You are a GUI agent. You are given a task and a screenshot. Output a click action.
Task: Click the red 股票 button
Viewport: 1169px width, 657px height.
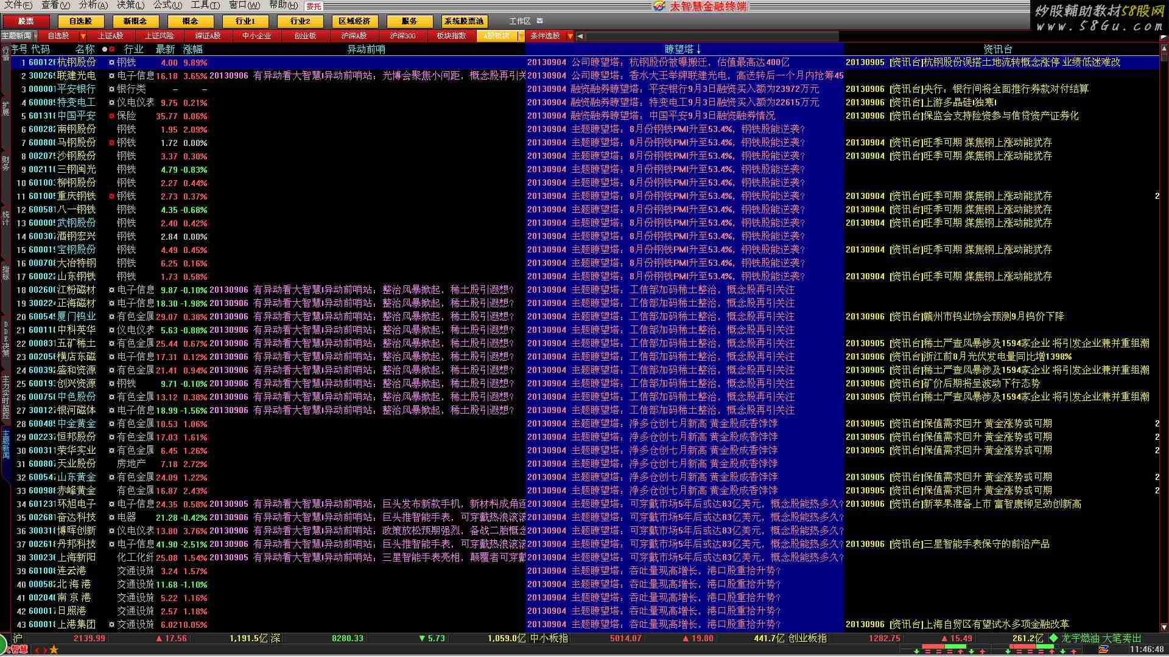[26, 21]
